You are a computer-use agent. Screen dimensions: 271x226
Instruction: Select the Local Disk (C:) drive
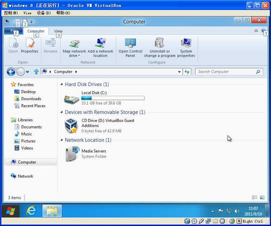pos(104,98)
